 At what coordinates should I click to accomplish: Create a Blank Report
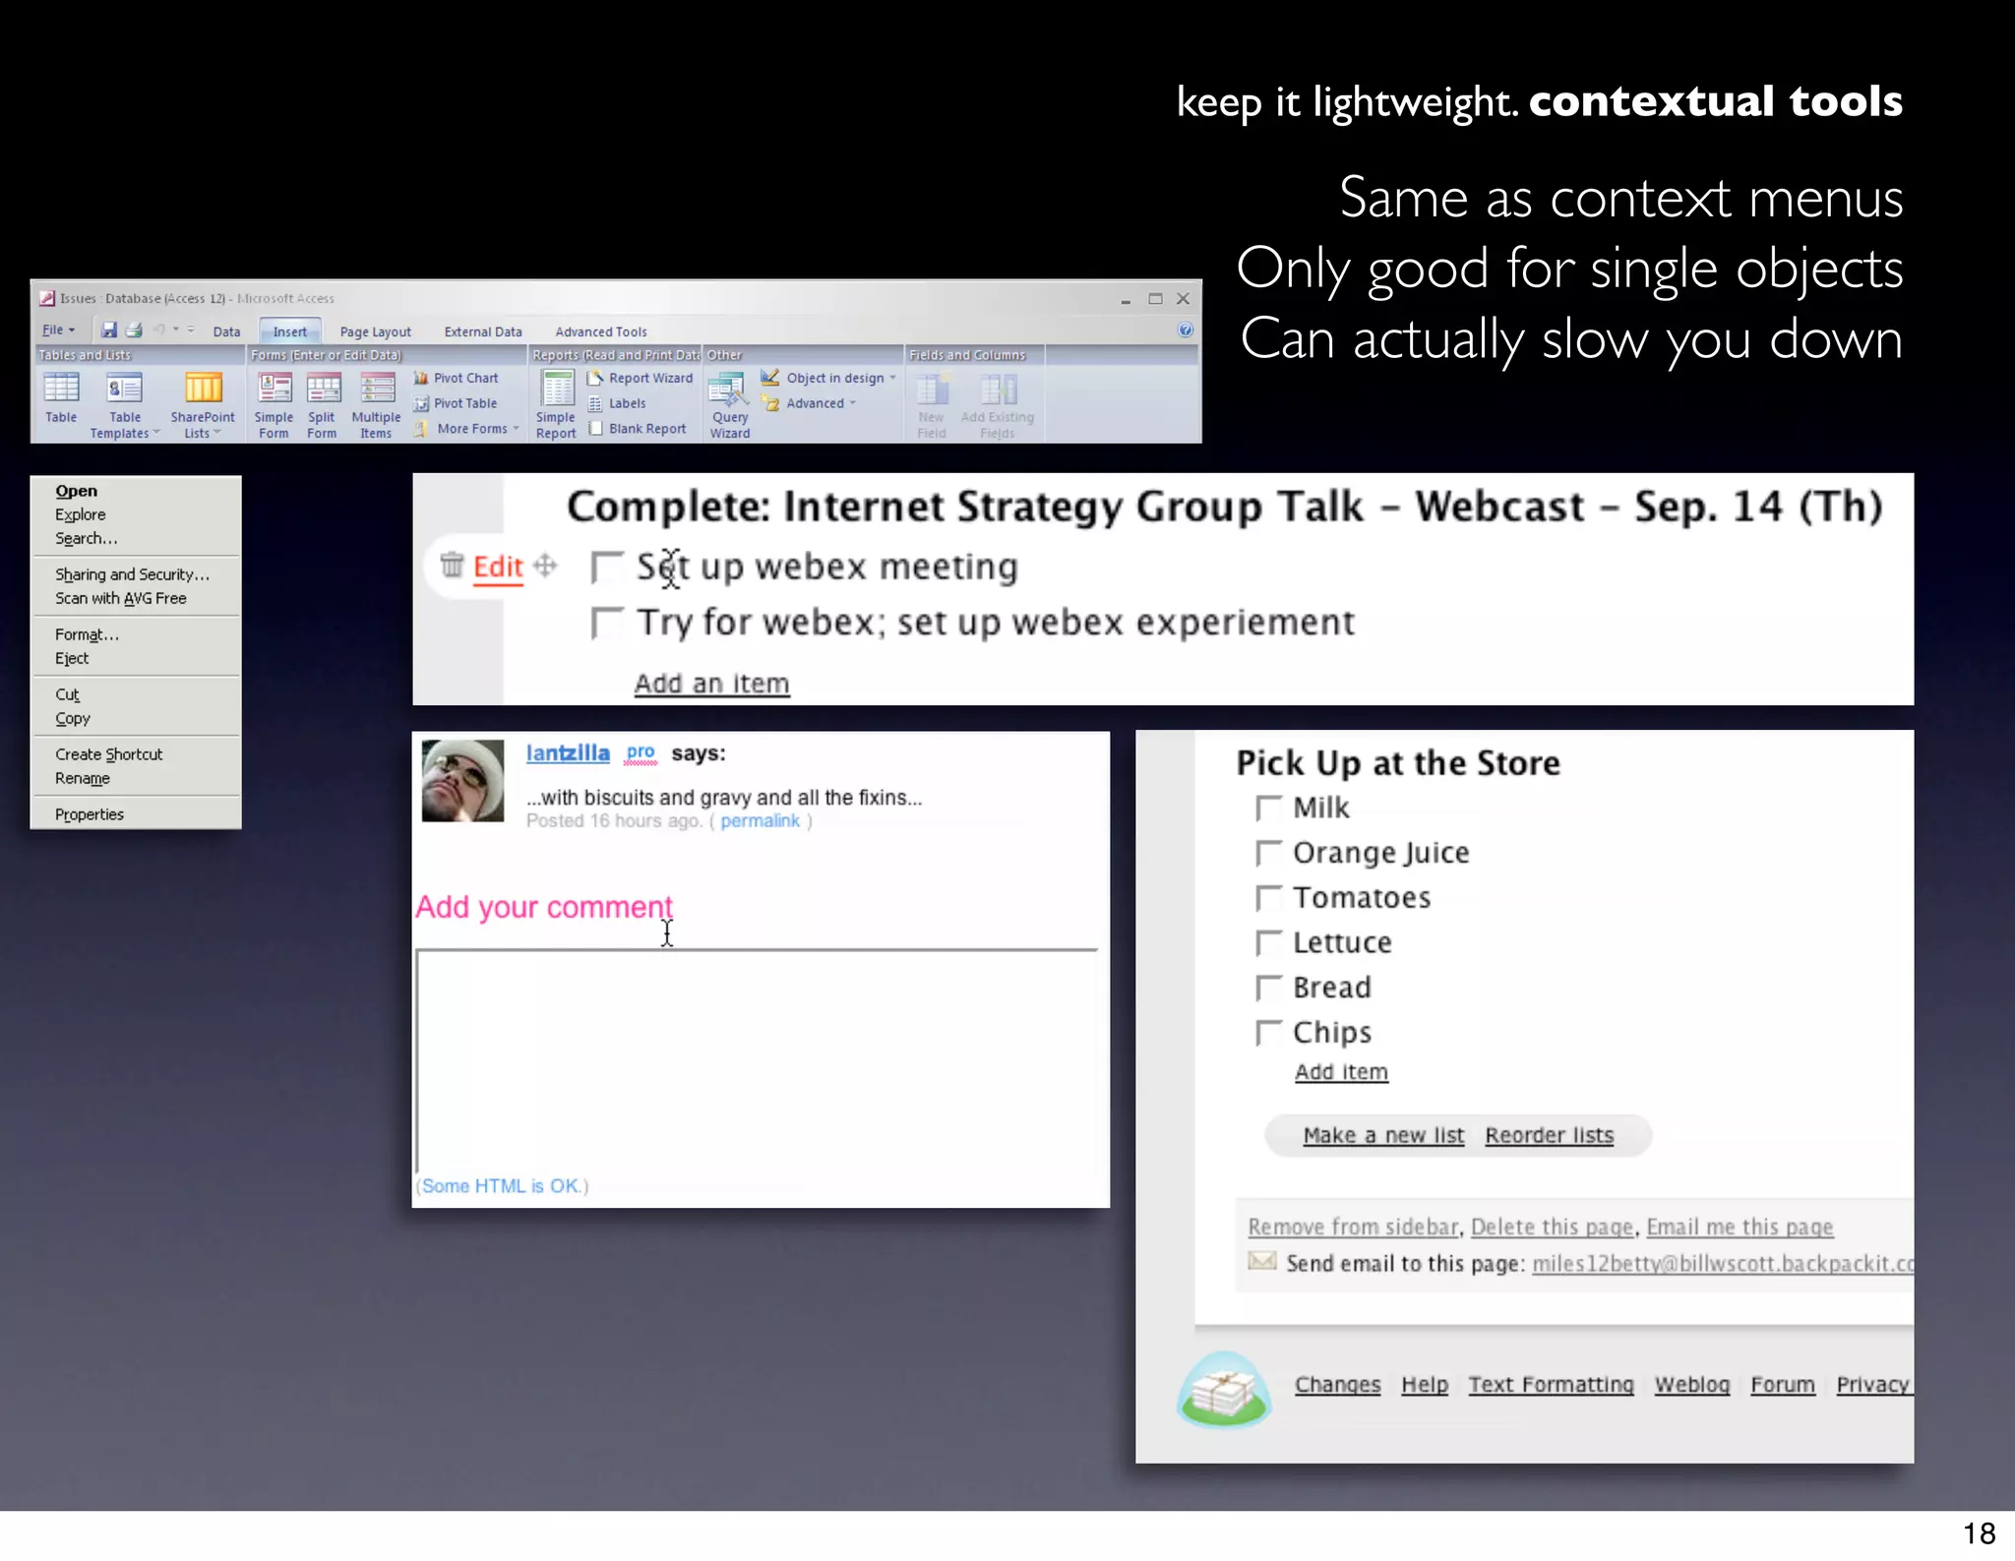[637, 429]
